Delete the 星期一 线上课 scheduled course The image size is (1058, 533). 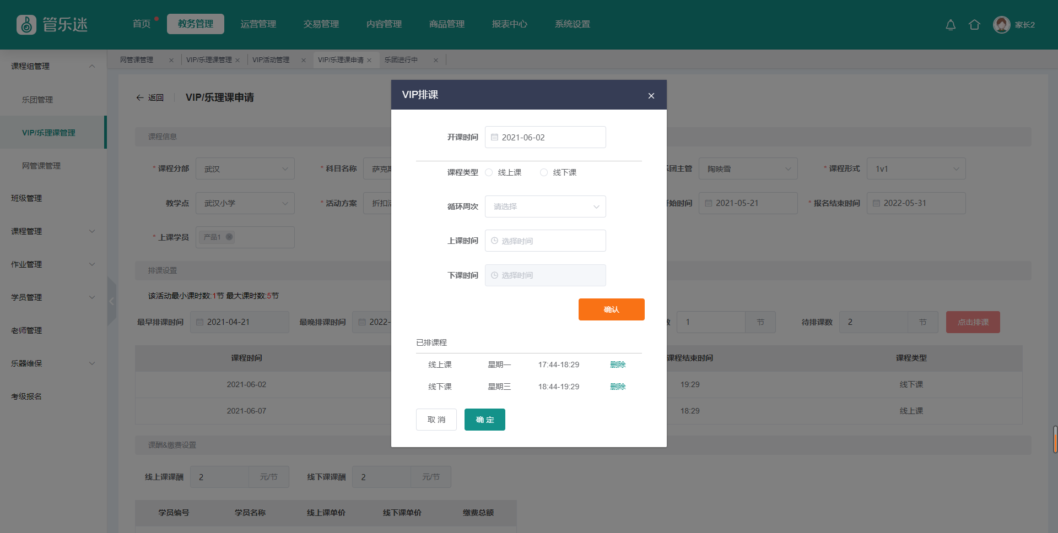click(618, 365)
